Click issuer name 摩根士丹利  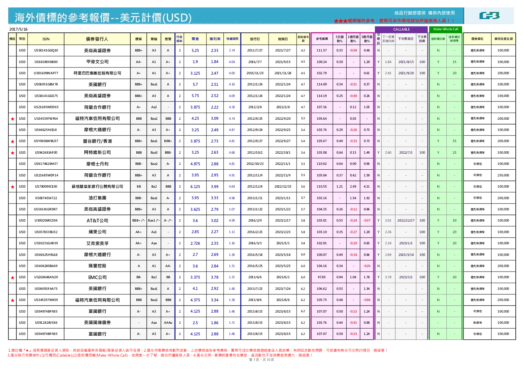(97, 164)
